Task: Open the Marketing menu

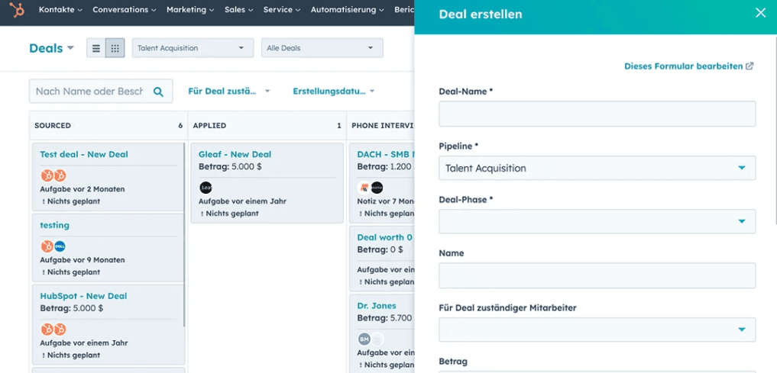Action: click(x=191, y=10)
